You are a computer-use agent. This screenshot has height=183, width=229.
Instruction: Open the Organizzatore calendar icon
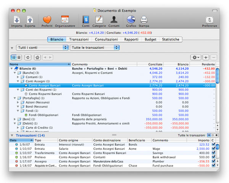pyautogui.click(x=65, y=19)
